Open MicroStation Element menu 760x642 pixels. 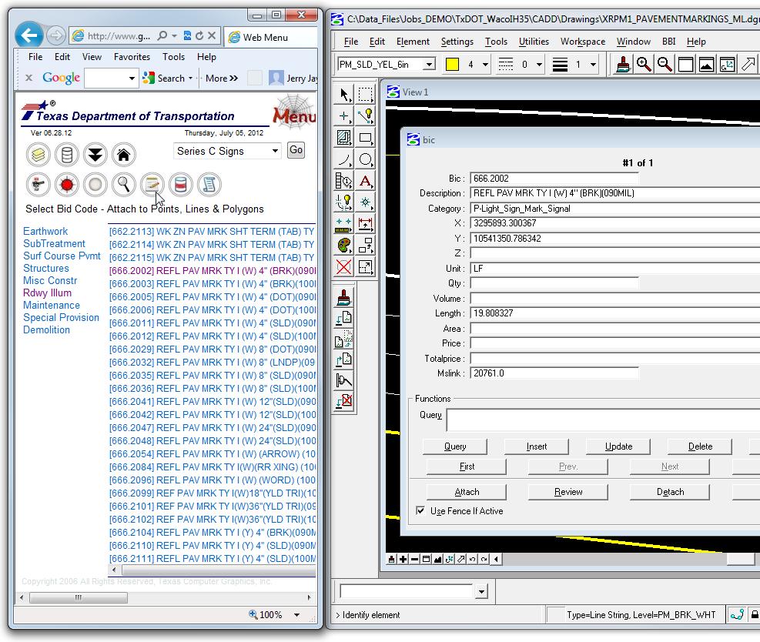point(413,42)
